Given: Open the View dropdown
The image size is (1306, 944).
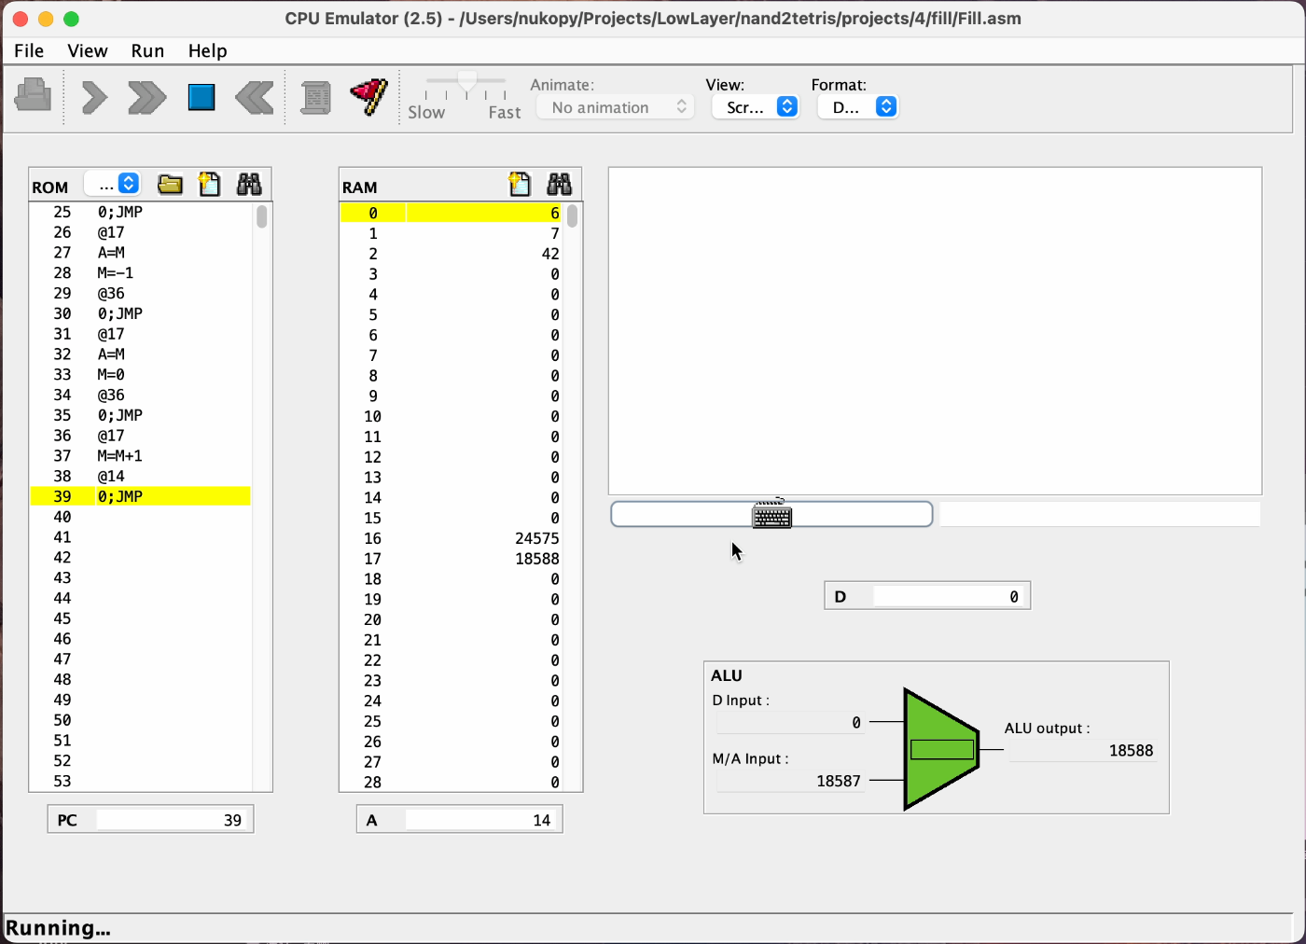Looking at the screenshot, I should coord(756,107).
